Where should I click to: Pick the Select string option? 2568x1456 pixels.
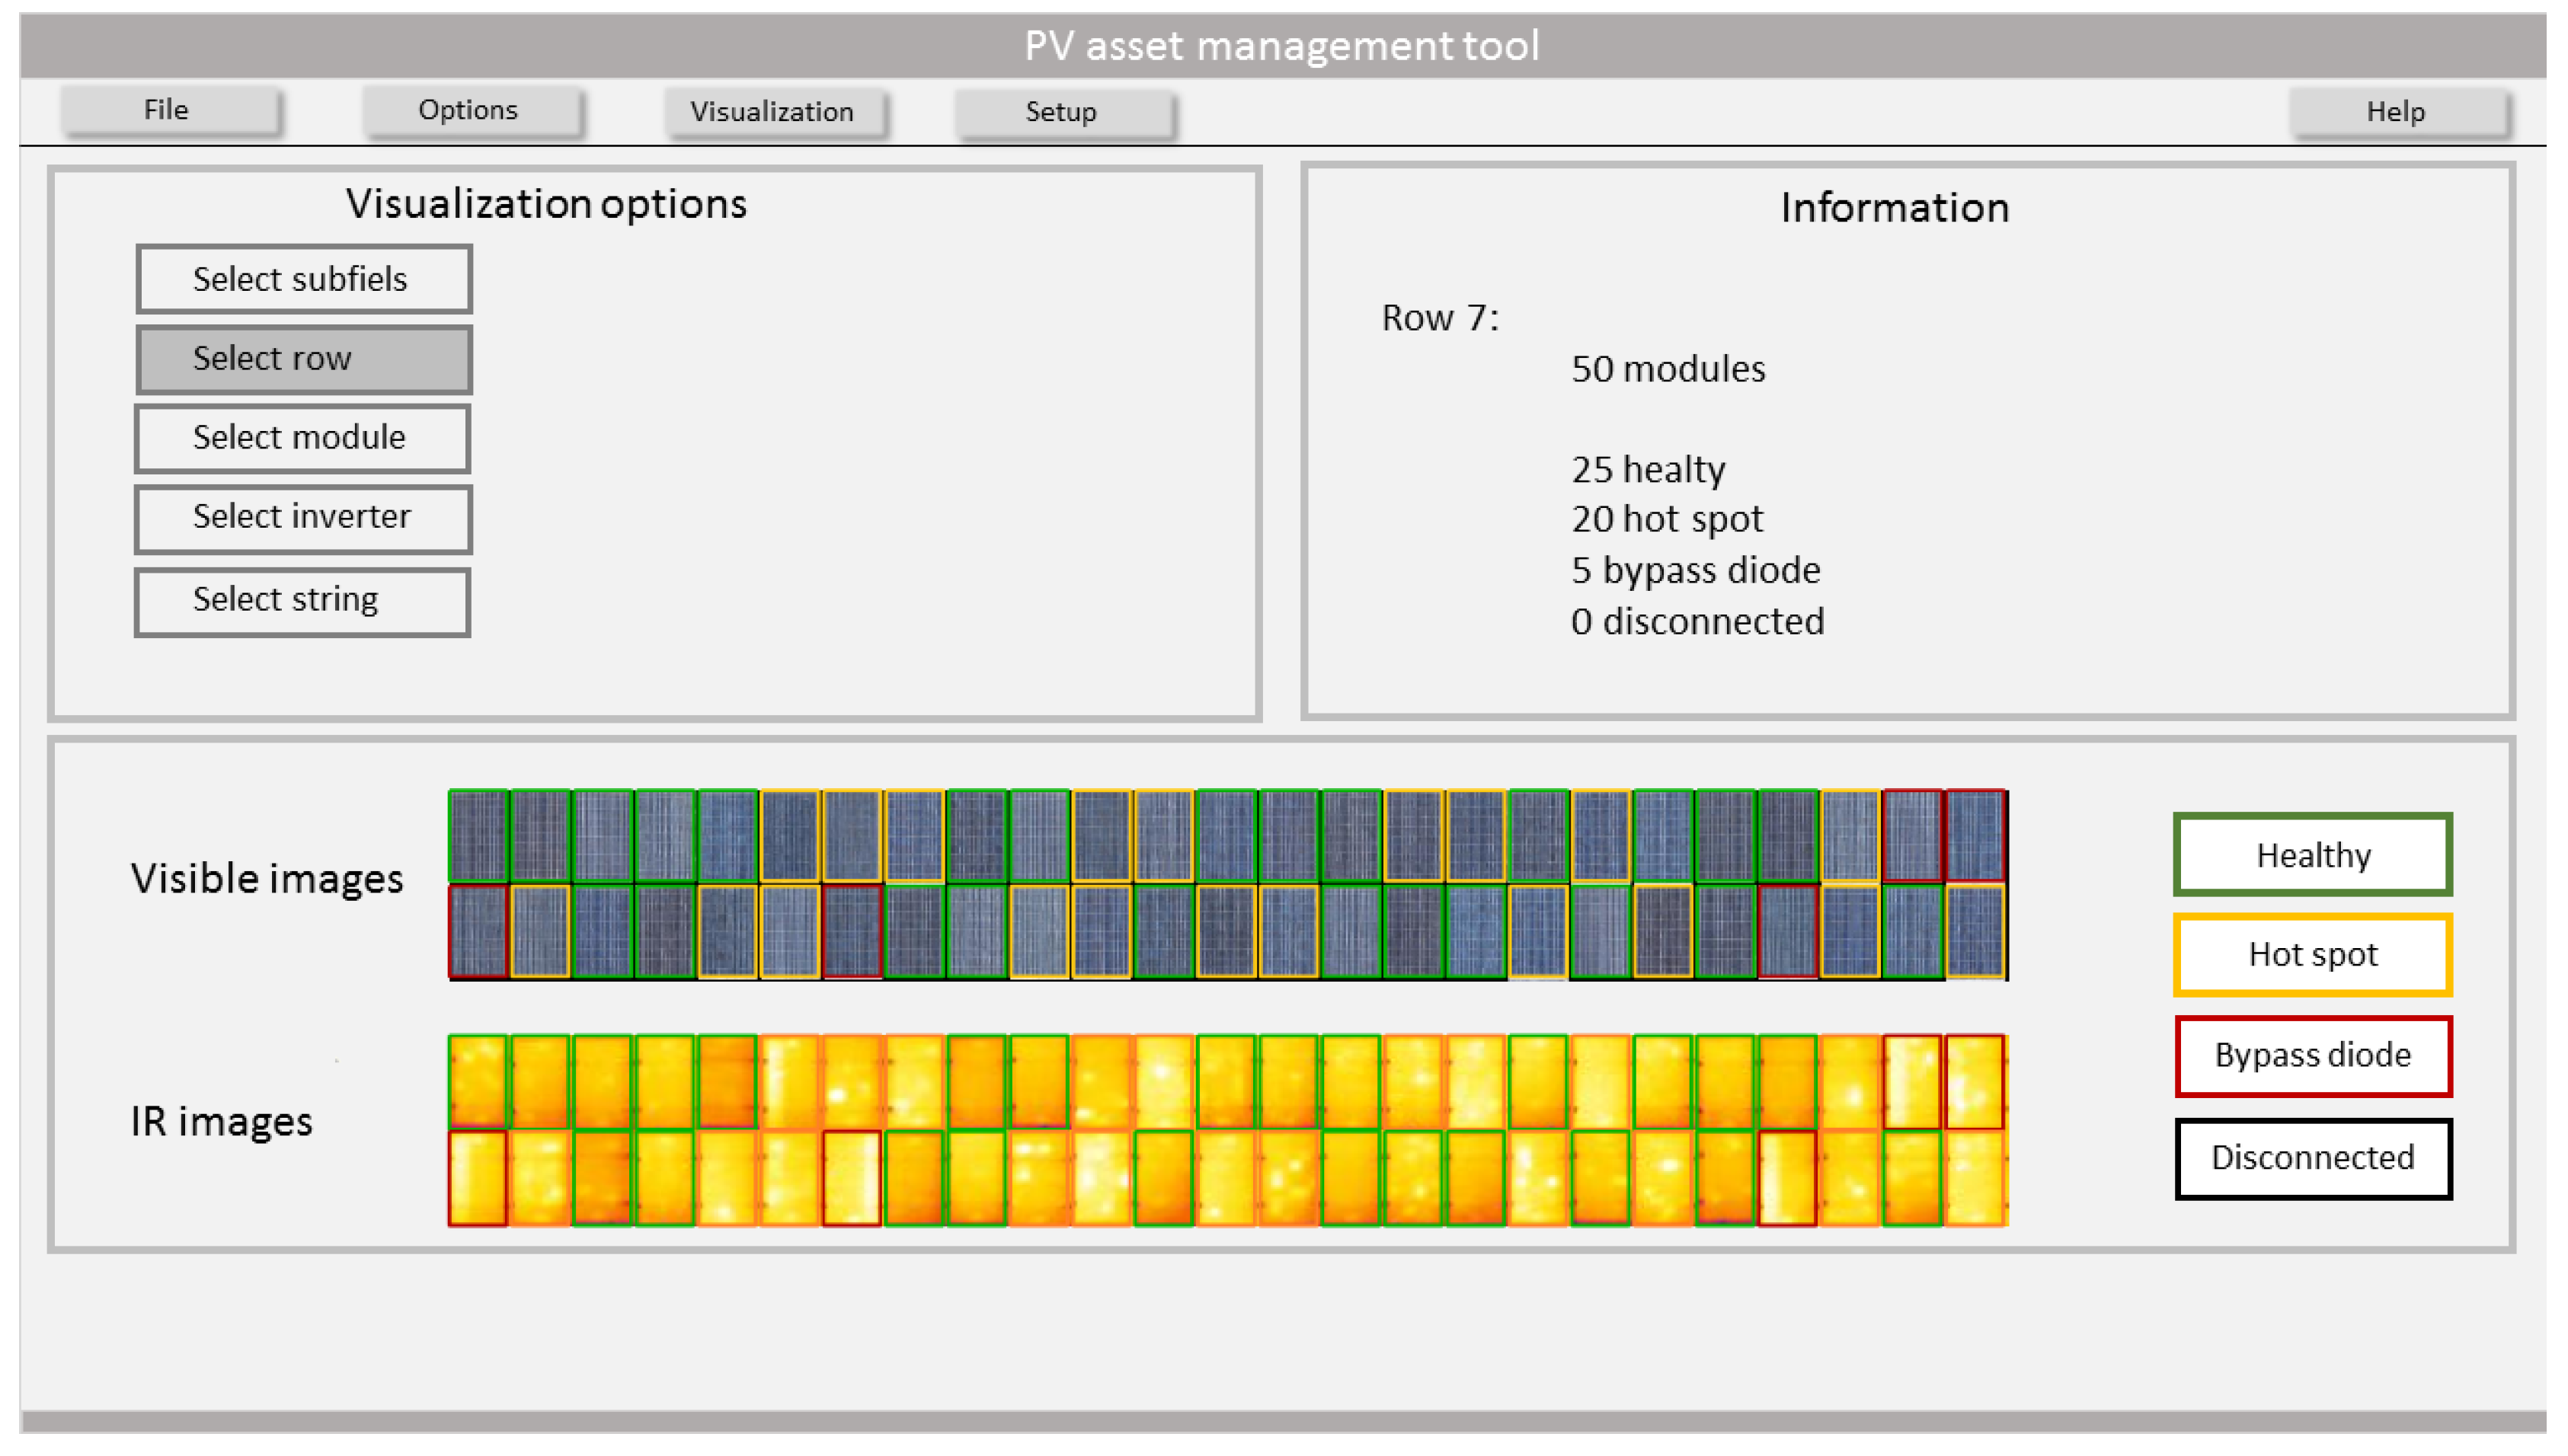click(303, 601)
